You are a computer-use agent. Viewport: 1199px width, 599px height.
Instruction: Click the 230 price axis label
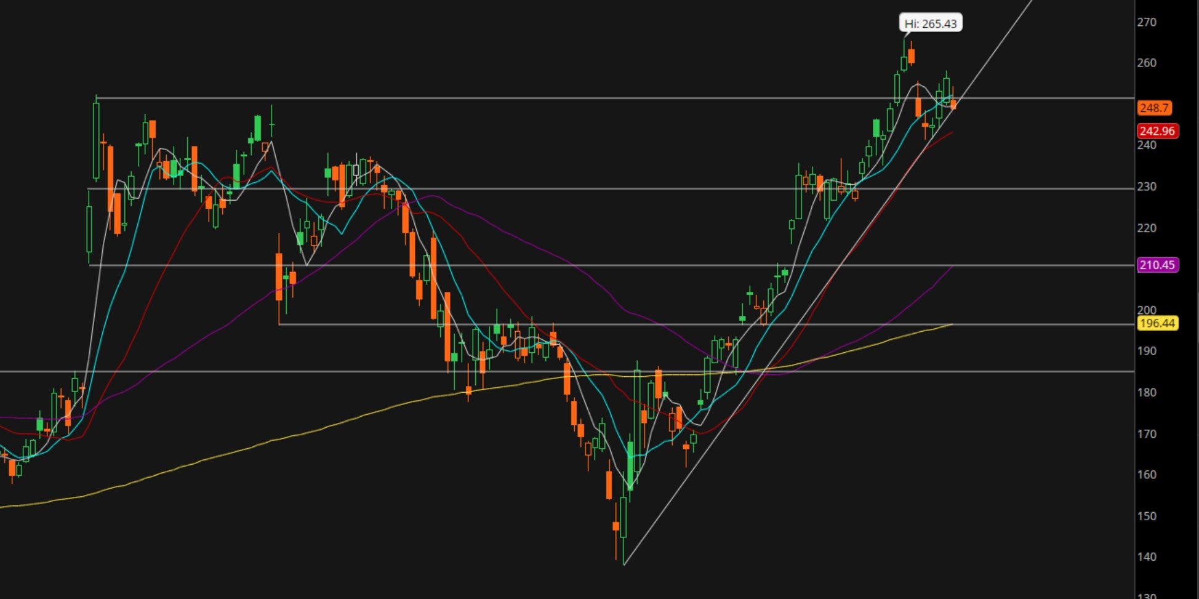(x=1147, y=187)
